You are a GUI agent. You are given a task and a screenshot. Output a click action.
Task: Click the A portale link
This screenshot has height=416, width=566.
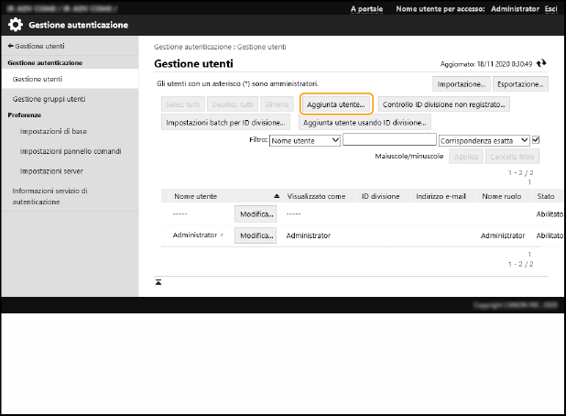point(366,8)
